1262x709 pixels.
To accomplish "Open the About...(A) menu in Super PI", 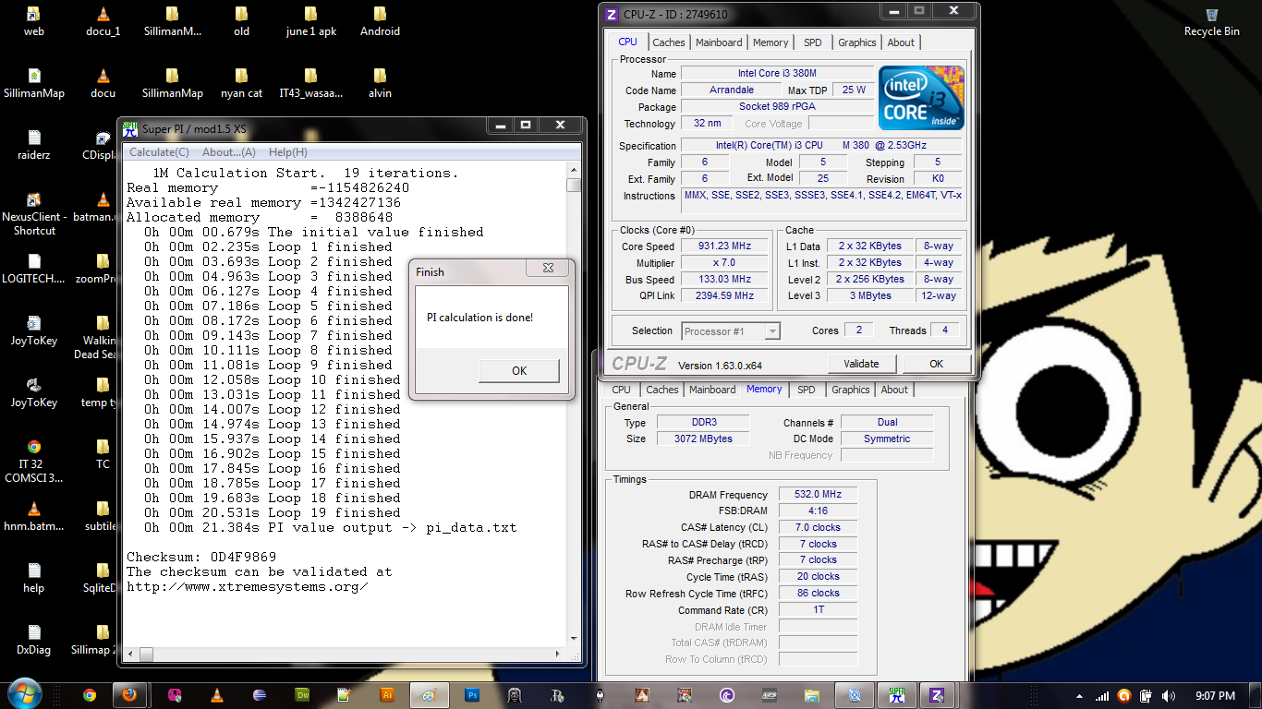I will (x=228, y=152).
